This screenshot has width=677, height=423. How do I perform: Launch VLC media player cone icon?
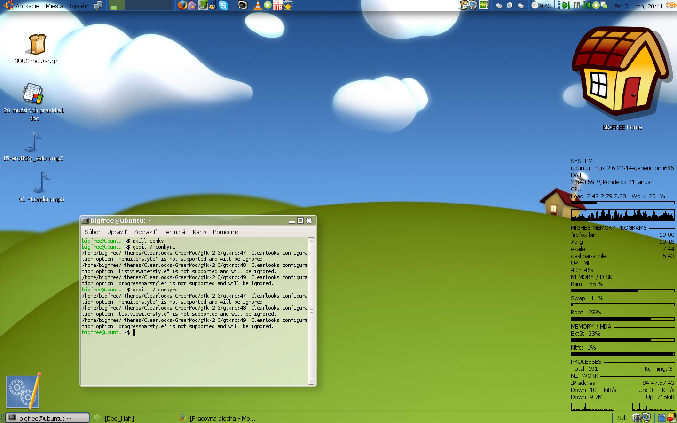pos(258,6)
